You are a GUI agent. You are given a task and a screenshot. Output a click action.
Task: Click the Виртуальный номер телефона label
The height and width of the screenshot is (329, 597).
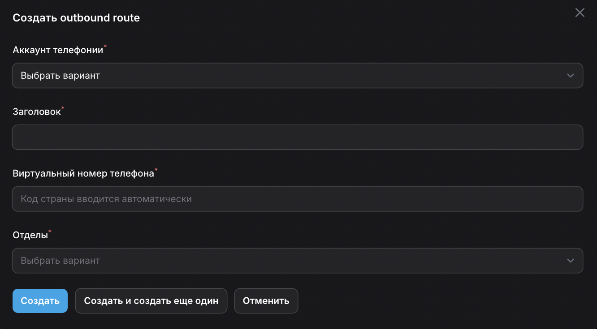83,173
